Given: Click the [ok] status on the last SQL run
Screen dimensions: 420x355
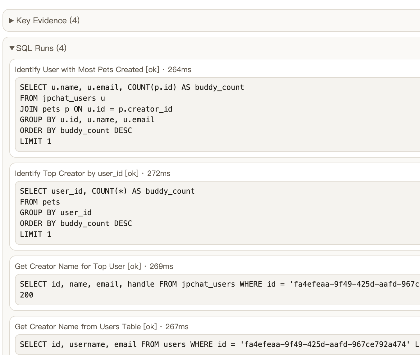Looking at the screenshot, I should coord(149,327).
